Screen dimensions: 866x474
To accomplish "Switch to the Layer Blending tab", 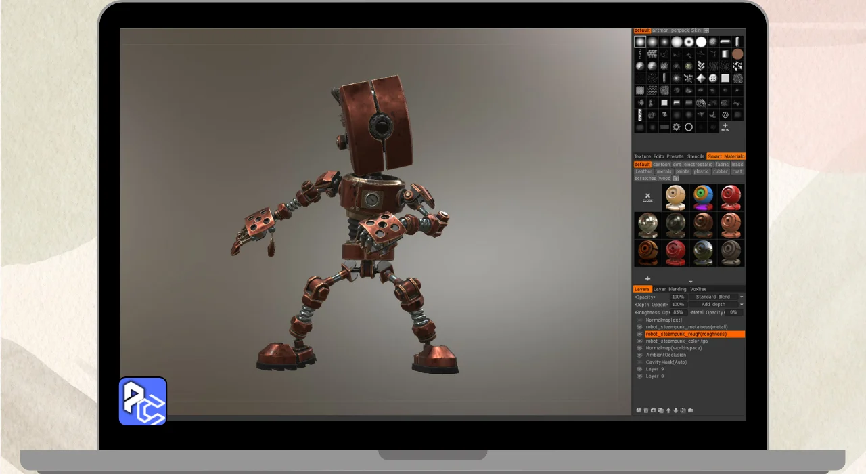I will pos(669,289).
